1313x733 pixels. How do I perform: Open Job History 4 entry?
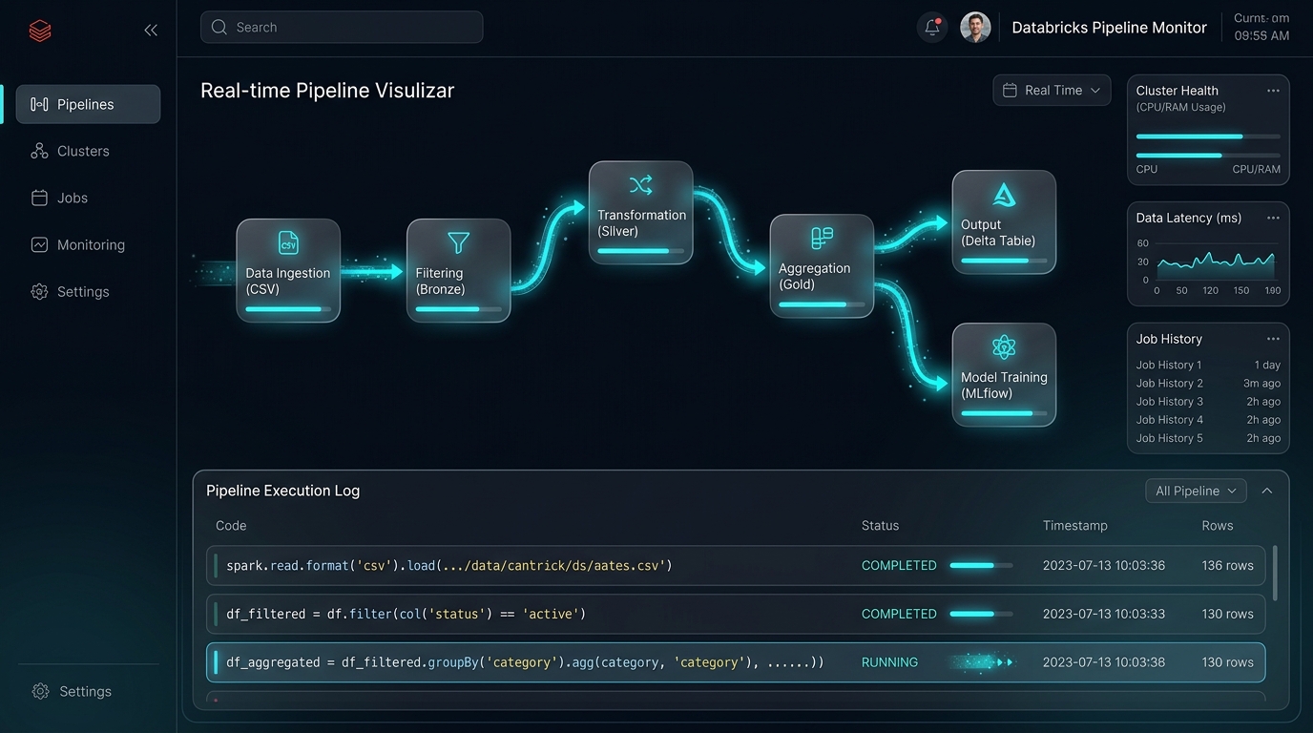point(1208,419)
